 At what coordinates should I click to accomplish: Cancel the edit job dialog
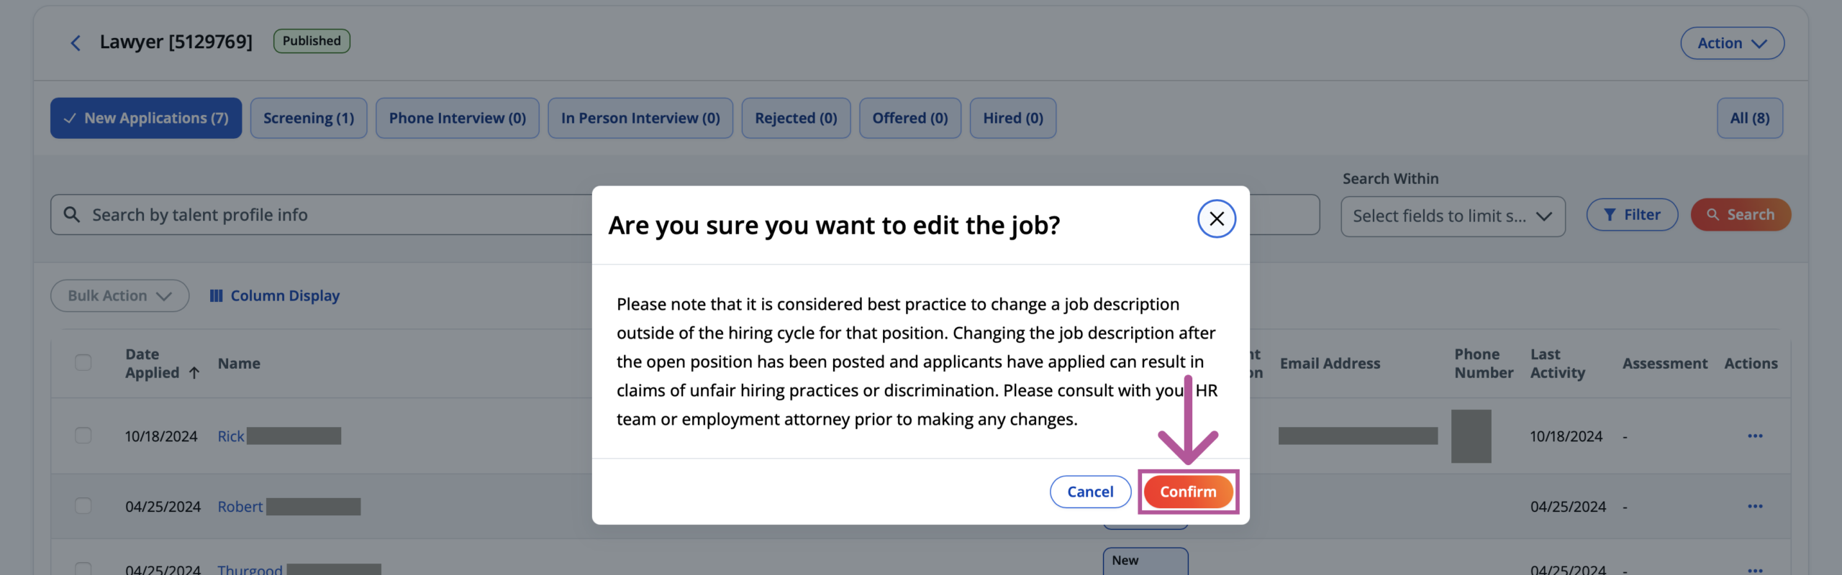click(x=1090, y=492)
